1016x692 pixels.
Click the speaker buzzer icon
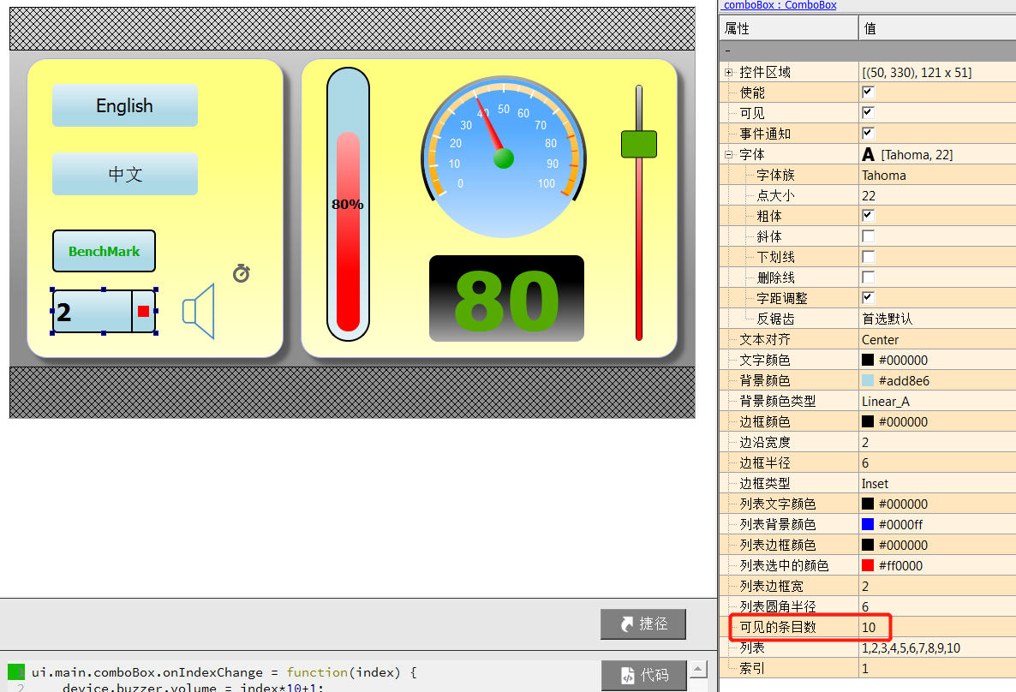point(199,310)
